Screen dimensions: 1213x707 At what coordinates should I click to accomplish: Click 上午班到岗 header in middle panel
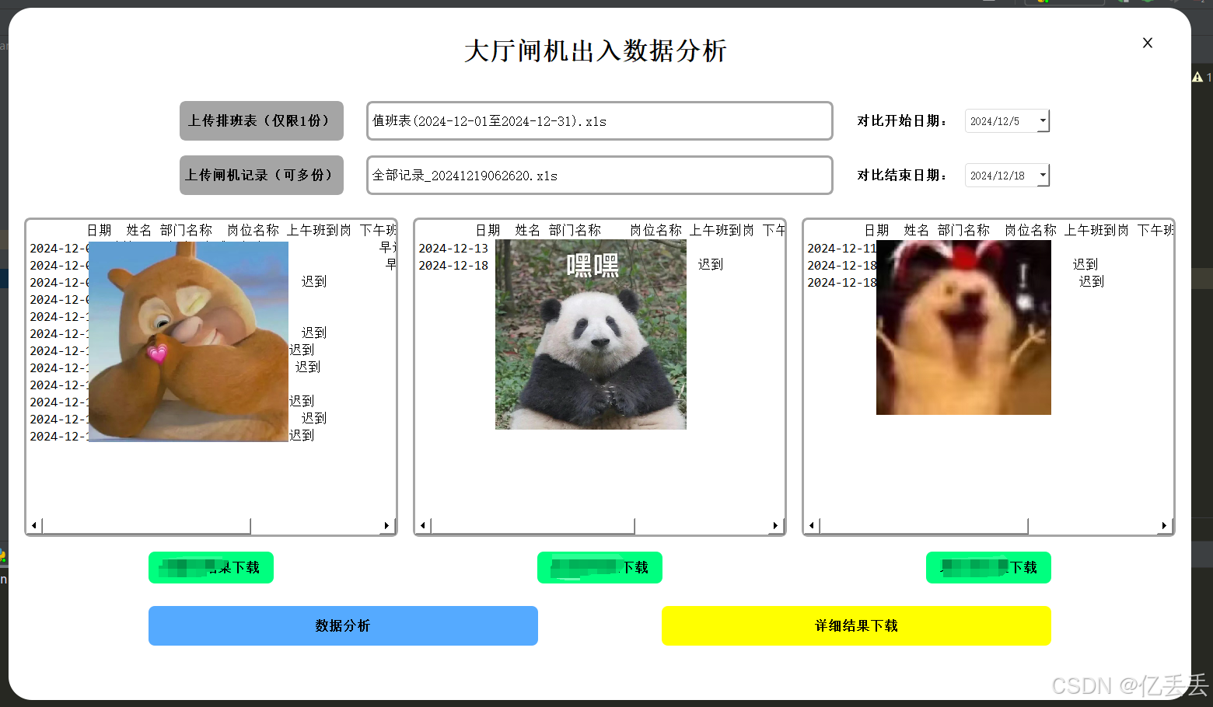[722, 230]
